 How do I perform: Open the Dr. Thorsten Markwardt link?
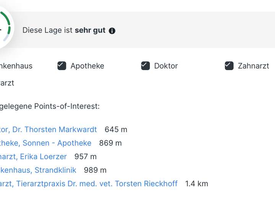[48, 129]
